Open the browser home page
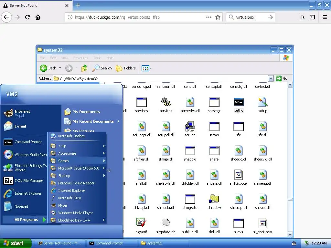The width and height of the screenshot is (331, 248). [x=38, y=17]
